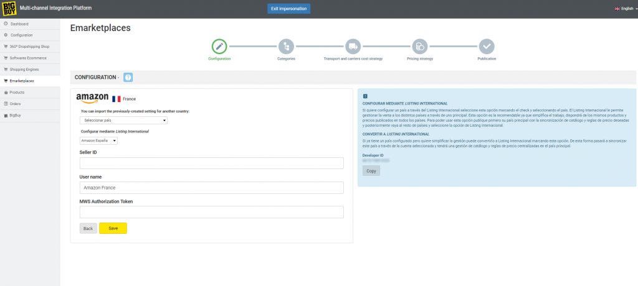Click the Back button
This screenshot has width=638, height=286.
(x=88, y=228)
